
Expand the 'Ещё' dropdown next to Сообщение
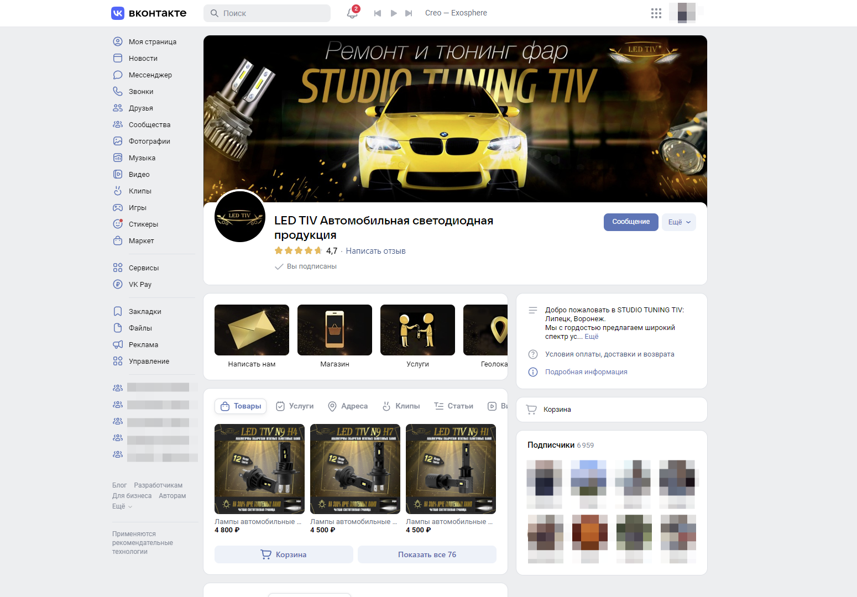679,222
